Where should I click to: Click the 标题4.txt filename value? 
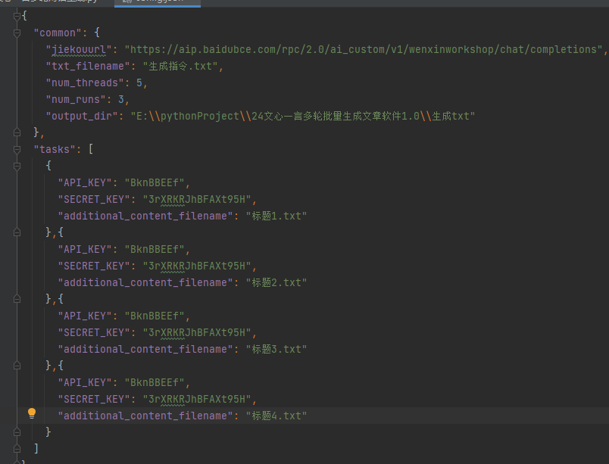coord(276,416)
